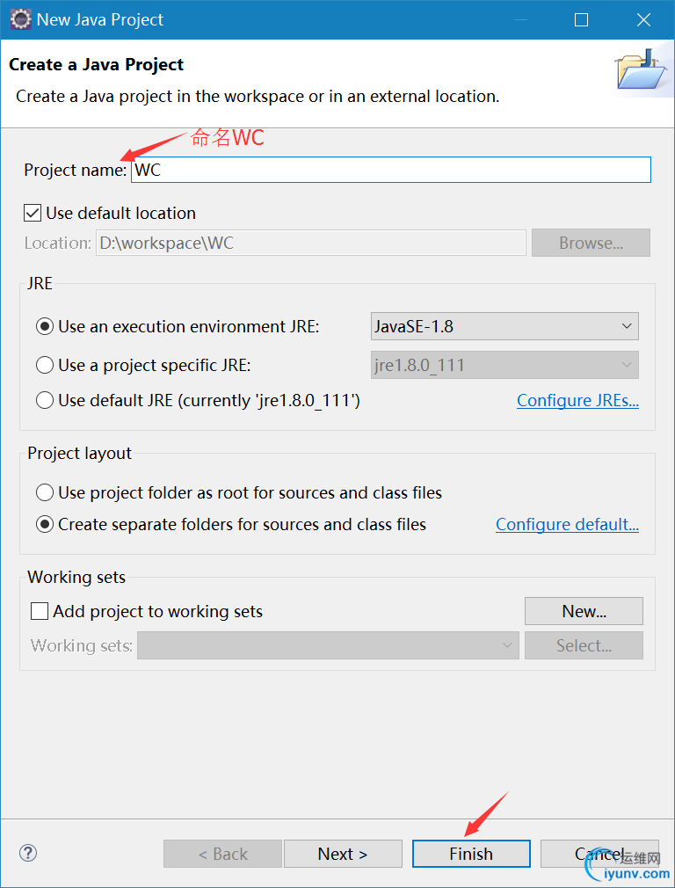Open the Configure JREs link
Viewport: 675px width, 888px height.
(577, 400)
